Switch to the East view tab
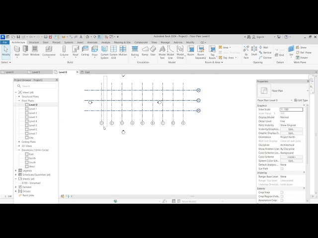The image size is (318, 238). [87, 72]
